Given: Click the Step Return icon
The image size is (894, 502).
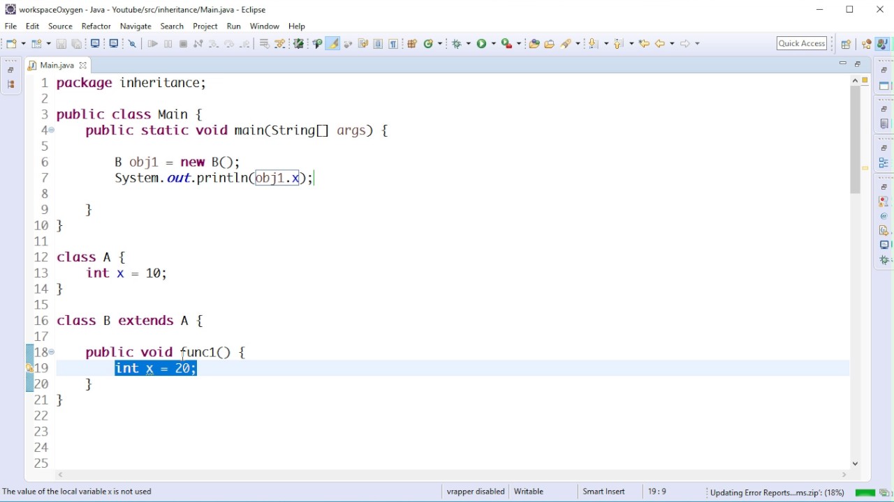Looking at the screenshot, I should click(x=245, y=43).
